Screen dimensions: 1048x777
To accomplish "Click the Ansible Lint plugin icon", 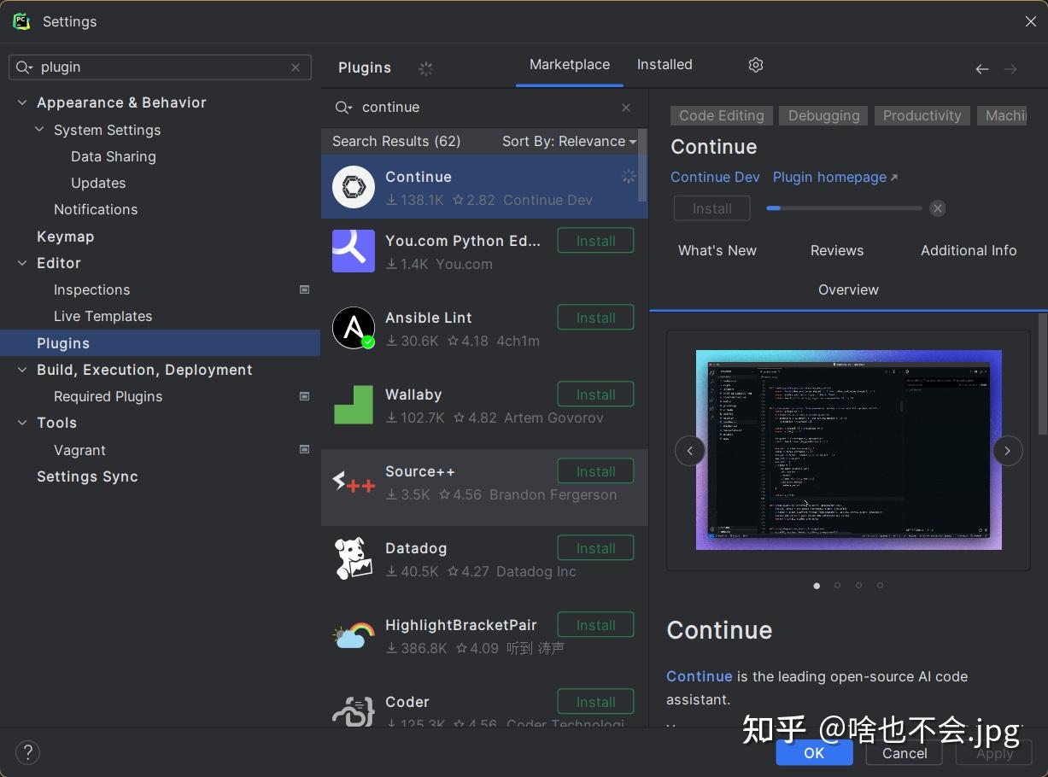I will 353,328.
